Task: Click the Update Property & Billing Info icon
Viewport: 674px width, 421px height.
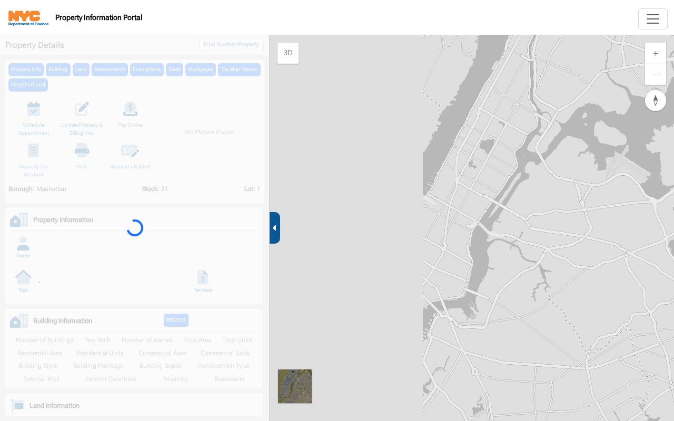Action: pos(82,109)
